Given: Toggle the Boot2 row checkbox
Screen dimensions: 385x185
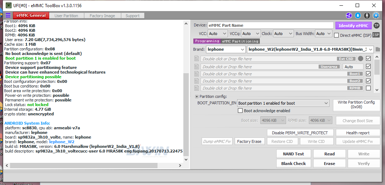Looking at the screenshot, I should [x=368, y=81].
